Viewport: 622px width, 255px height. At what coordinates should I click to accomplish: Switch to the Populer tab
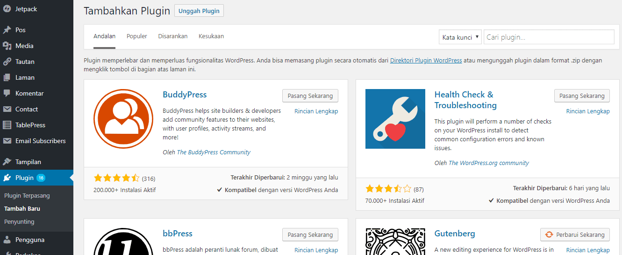[137, 36]
